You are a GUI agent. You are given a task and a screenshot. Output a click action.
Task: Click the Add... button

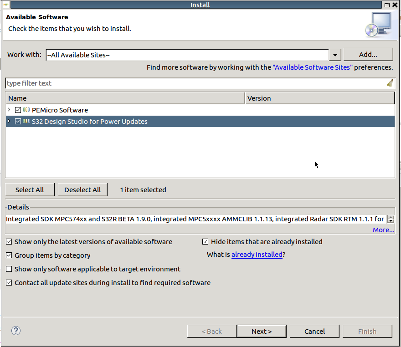368,55
